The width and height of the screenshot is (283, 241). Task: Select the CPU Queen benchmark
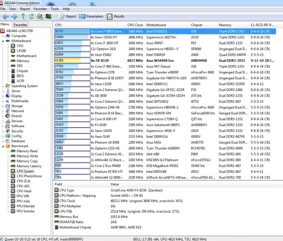[25, 171]
